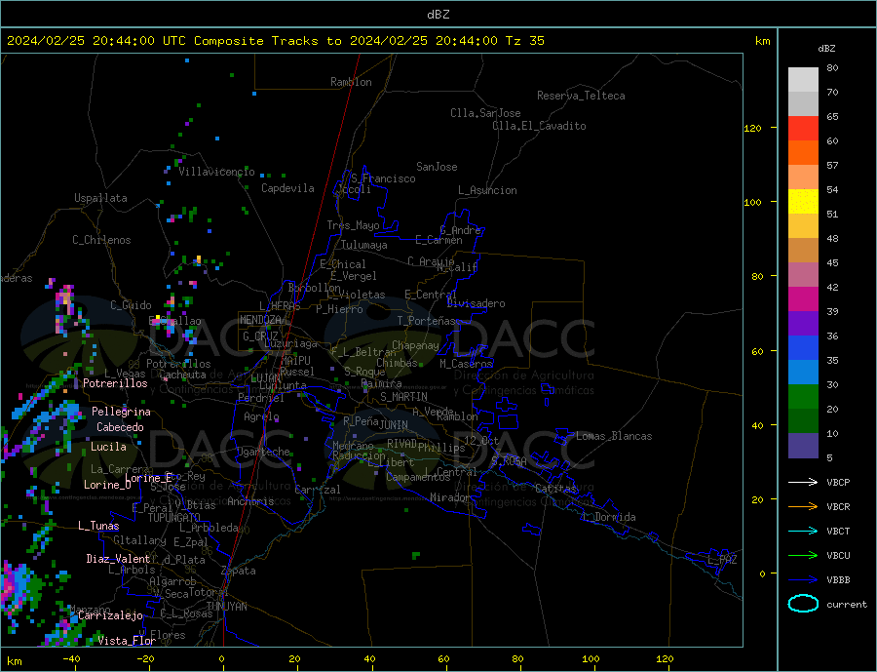This screenshot has width=877, height=672.
Task: Click the C_Guido label
Action: (131, 305)
